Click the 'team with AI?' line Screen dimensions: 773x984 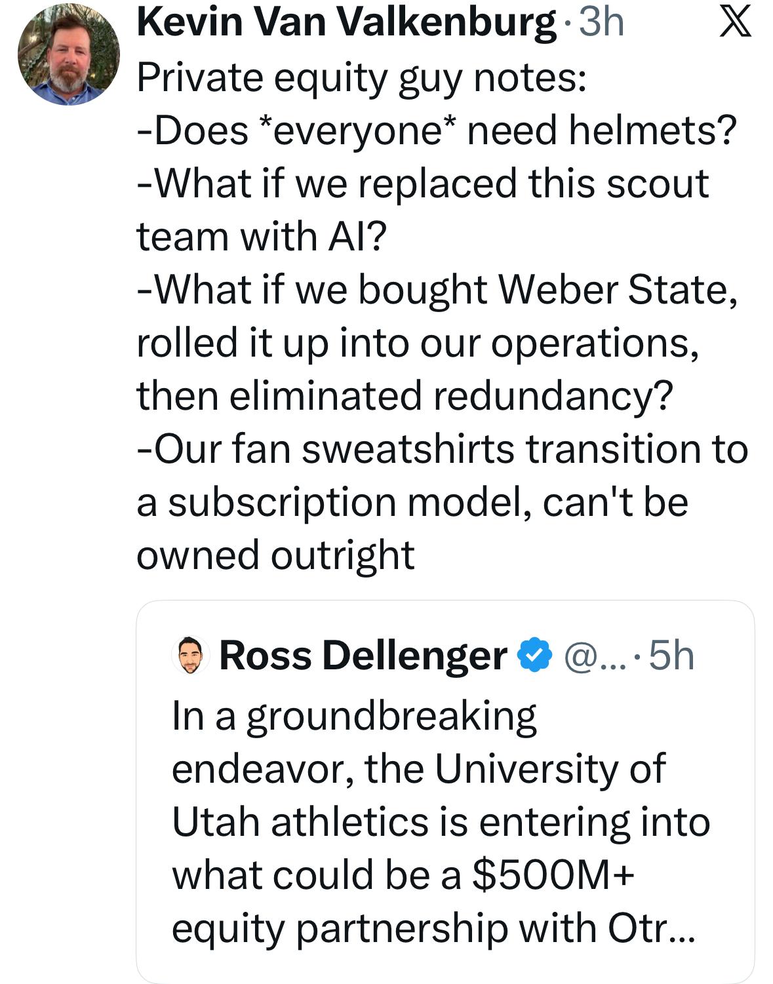pyautogui.click(x=262, y=236)
